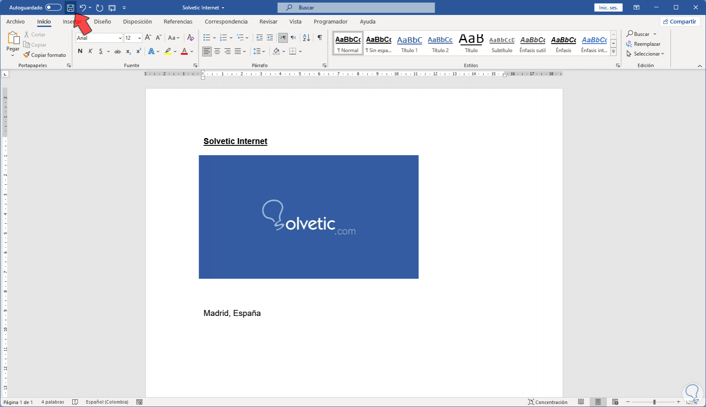Open the Arial font name dropdown
Screen dimensions: 706x407
pyautogui.click(x=120, y=38)
